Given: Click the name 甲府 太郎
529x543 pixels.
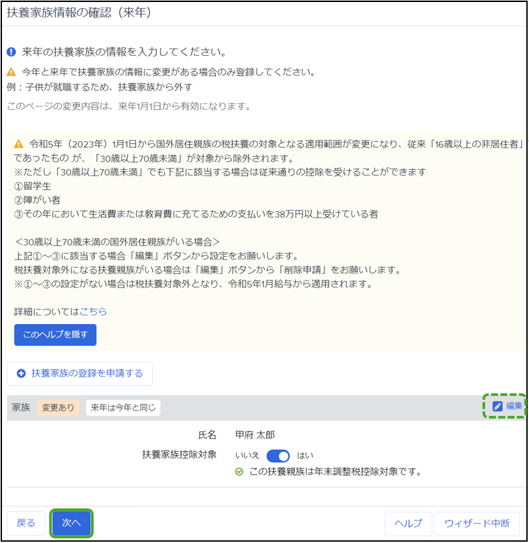Looking at the screenshot, I should (255, 435).
